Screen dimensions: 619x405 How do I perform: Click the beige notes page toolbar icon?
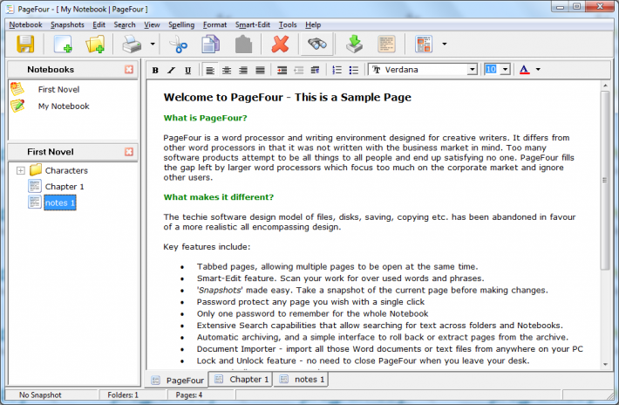[386, 44]
